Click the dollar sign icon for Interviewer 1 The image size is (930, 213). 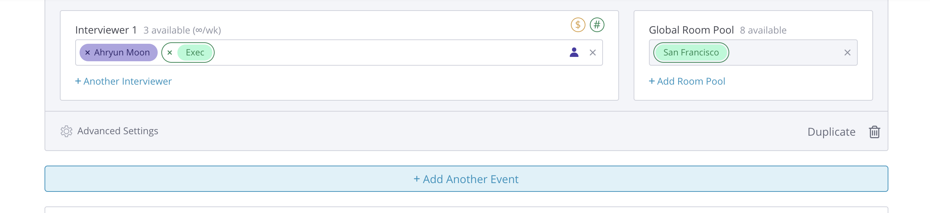pos(578,25)
